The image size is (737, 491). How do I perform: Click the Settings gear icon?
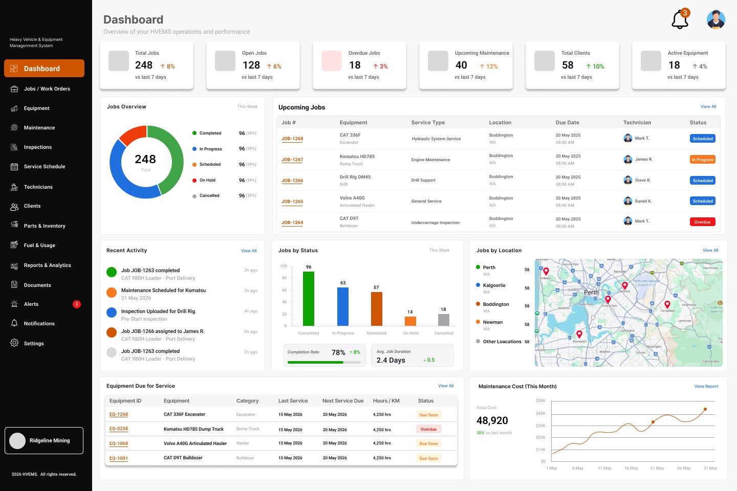(x=14, y=343)
